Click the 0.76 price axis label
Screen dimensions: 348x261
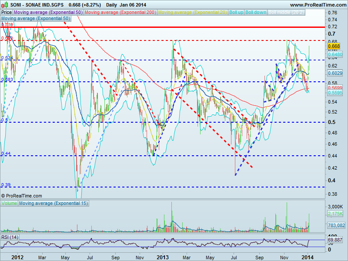pos(332,13)
